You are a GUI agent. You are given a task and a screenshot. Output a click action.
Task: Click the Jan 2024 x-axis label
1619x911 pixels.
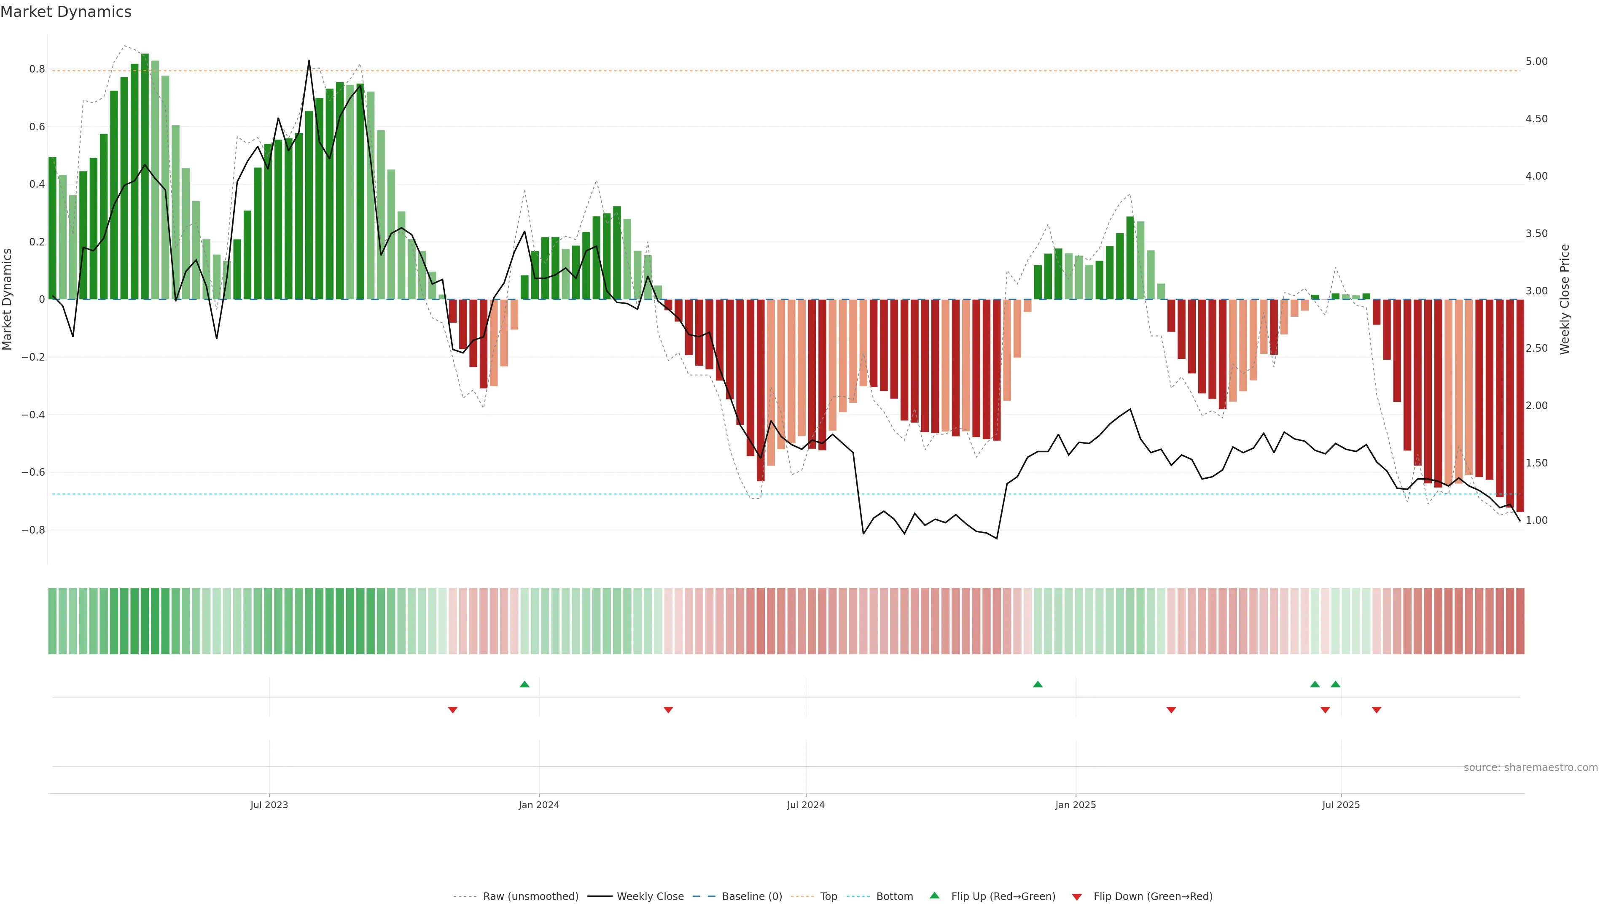point(539,805)
